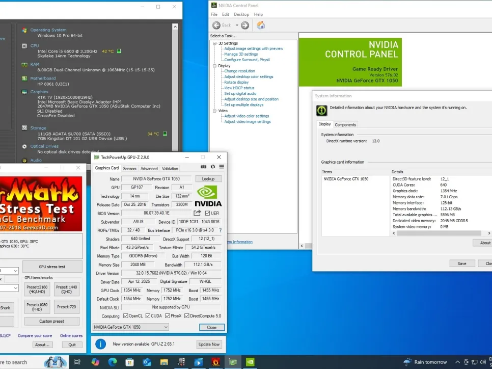This screenshot has width=492, height=369.
Task: Open the Help menu in NVIDIA Control Panel
Action: click(x=258, y=14)
